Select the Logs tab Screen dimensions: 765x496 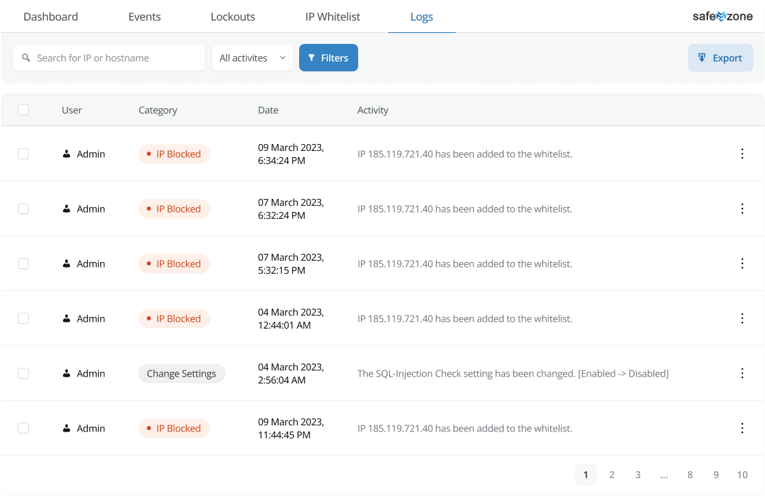point(421,16)
